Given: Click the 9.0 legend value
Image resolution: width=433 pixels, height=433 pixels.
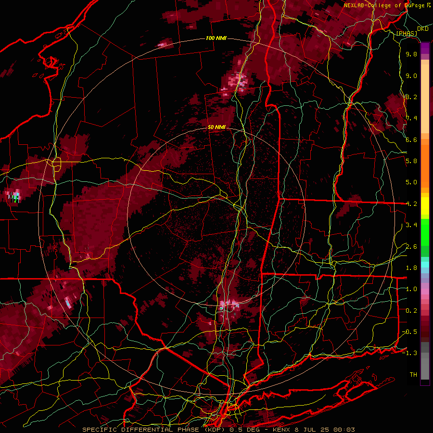Looking at the screenshot, I should (x=411, y=76).
